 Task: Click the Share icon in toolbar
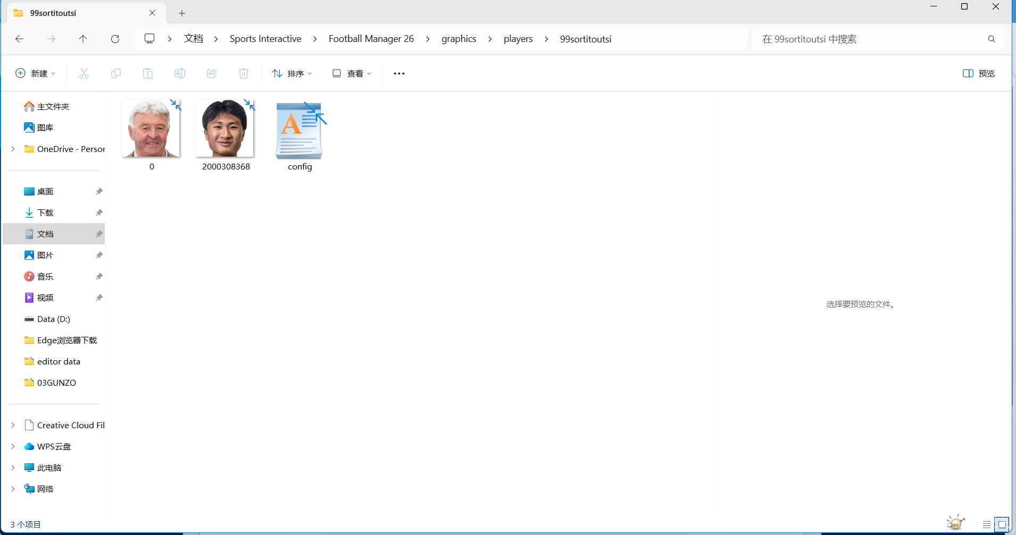212,73
